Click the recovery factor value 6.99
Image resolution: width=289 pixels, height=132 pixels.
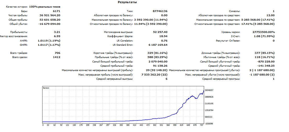57,36
